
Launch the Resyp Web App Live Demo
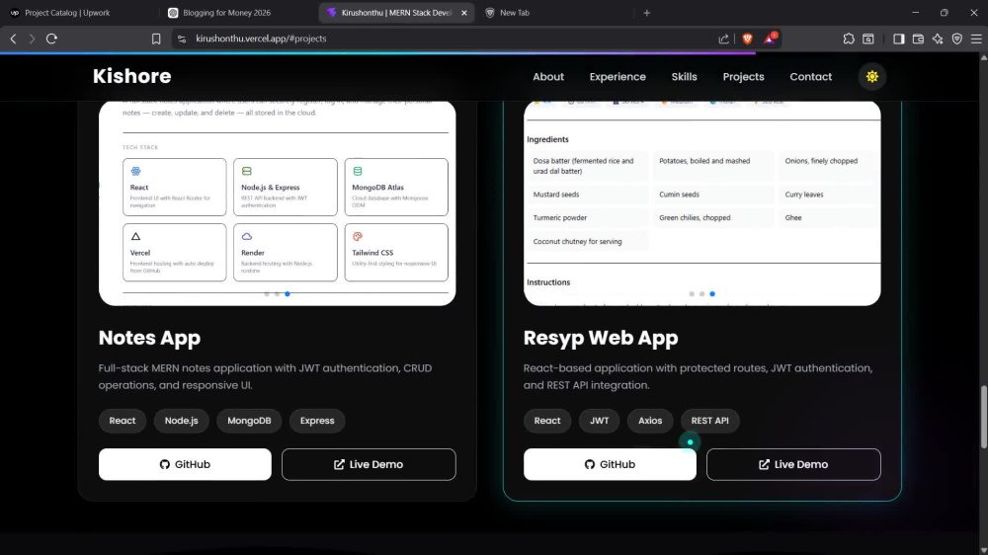(x=793, y=464)
